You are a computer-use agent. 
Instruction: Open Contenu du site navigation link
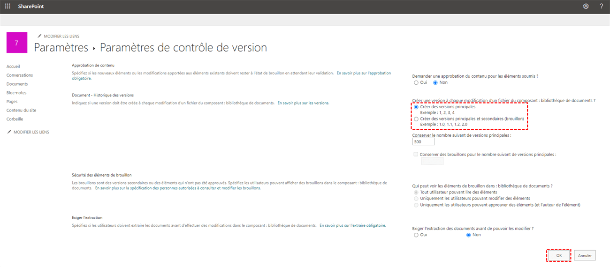[21, 111]
